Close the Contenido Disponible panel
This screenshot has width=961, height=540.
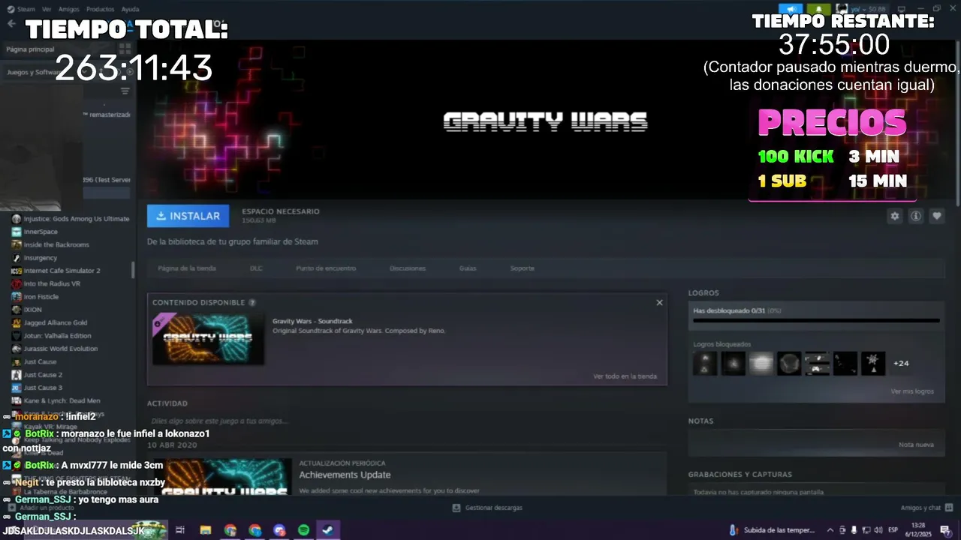(x=659, y=303)
